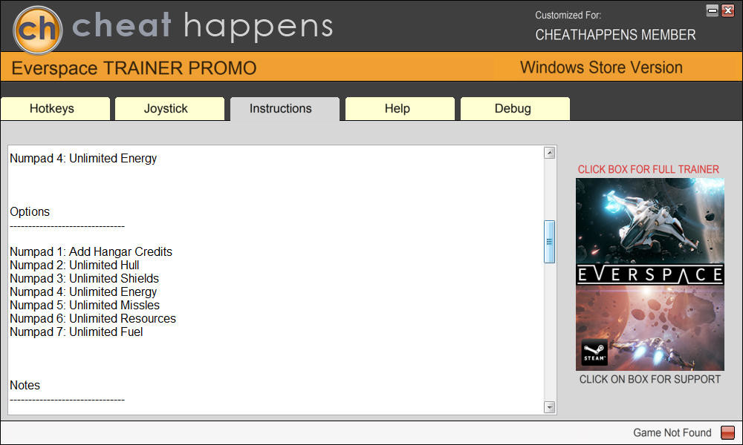Click the Cheat Happens CH logo icon

tap(37, 30)
